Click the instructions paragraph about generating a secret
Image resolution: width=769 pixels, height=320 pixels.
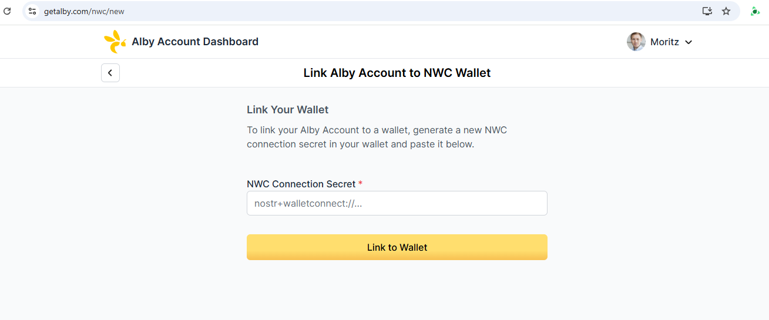point(377,137)
